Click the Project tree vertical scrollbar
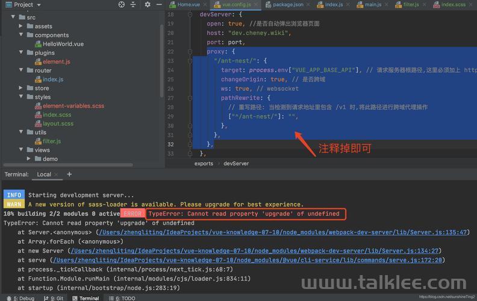Image resolution: width=477 pixels, height=301 pixels. pyautogui.click(x=161, y=61)
